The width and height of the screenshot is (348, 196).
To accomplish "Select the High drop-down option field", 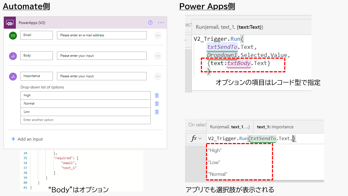I will 86,95.
